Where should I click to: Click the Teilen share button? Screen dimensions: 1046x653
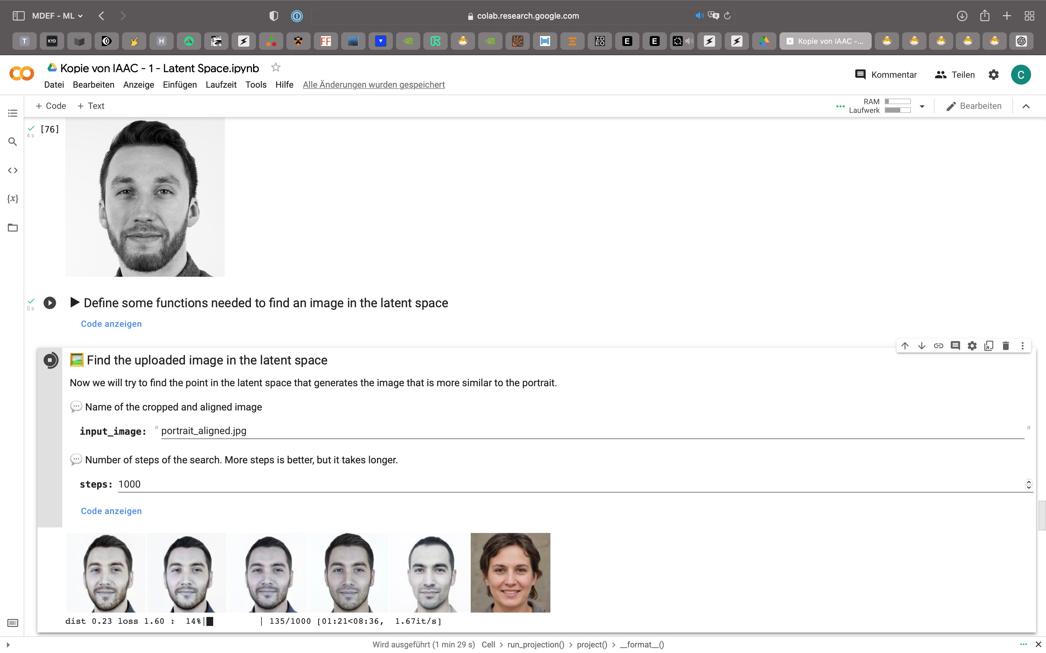point(954,75)
